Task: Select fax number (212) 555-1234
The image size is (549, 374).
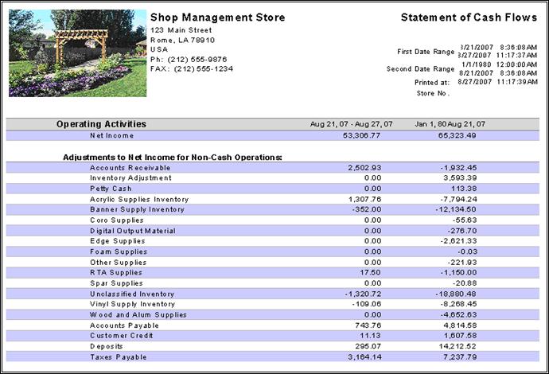Action: [204, 68]
